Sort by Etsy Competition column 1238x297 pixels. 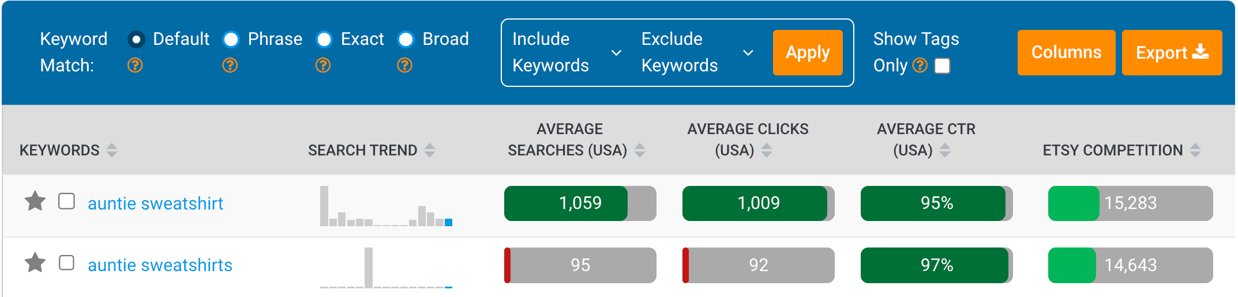click(x=1195, y=150)
